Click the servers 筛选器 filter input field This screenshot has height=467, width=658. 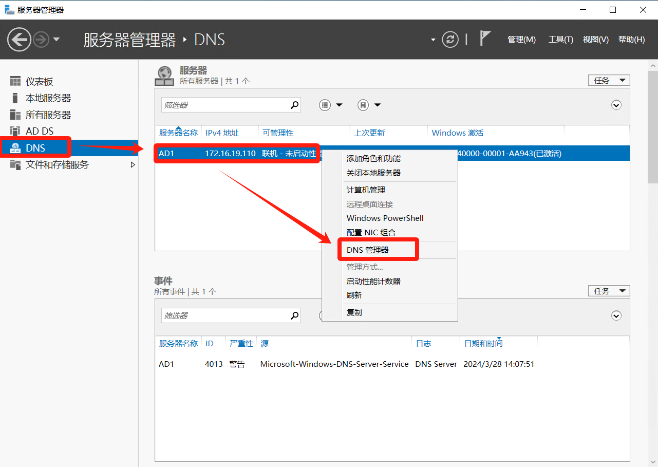click(225, 105)
